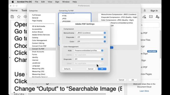
Task: Open the Sign menu
Action: (57, 2)
